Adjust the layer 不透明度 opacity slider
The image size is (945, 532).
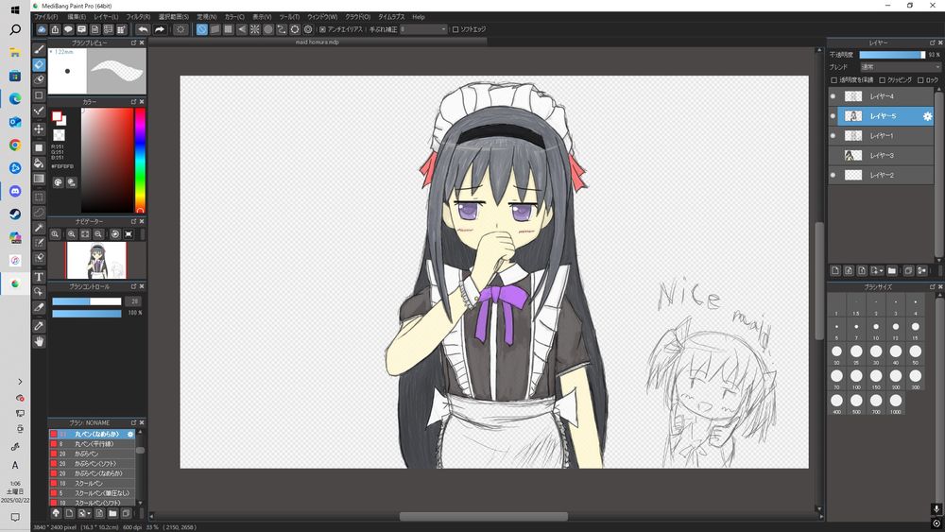click(893, 55)
